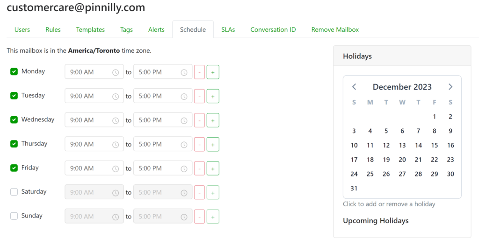479x245 pixels.
Task: Open clock picker for Wednesday end time
Action: click(x=184, y=121)
